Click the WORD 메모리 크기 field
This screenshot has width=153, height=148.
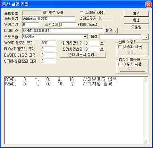click(x=49, y=43)
